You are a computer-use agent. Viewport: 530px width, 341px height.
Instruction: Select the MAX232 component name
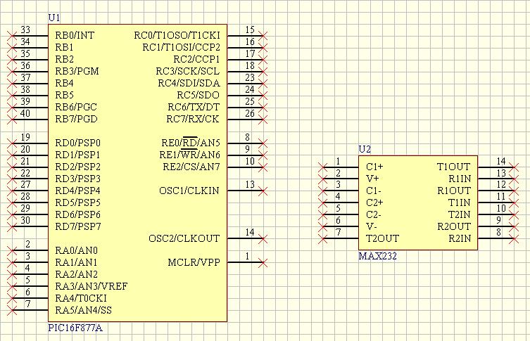(377, 256)
